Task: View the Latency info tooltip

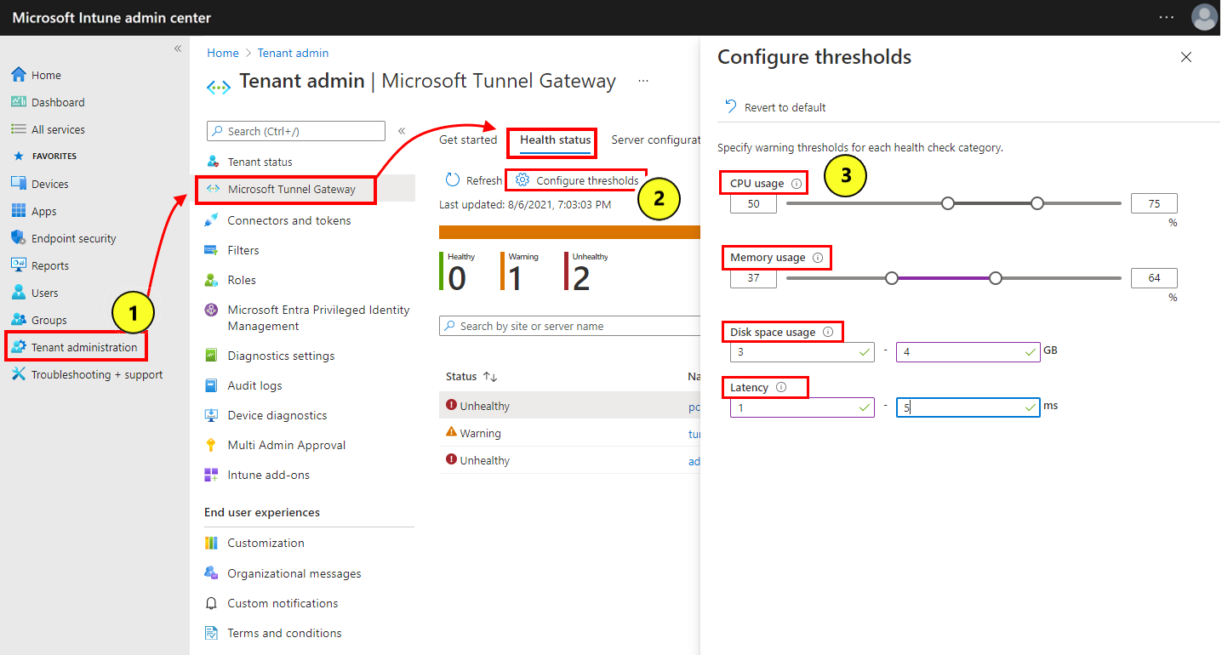Action: tap(782, 386)
